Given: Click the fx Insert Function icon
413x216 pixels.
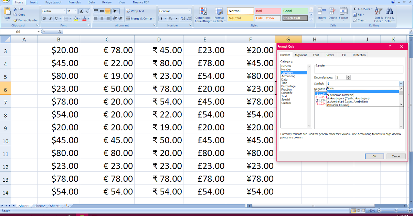Looking at the screenshot, I should pyautogui.click(x=60, y=32).
